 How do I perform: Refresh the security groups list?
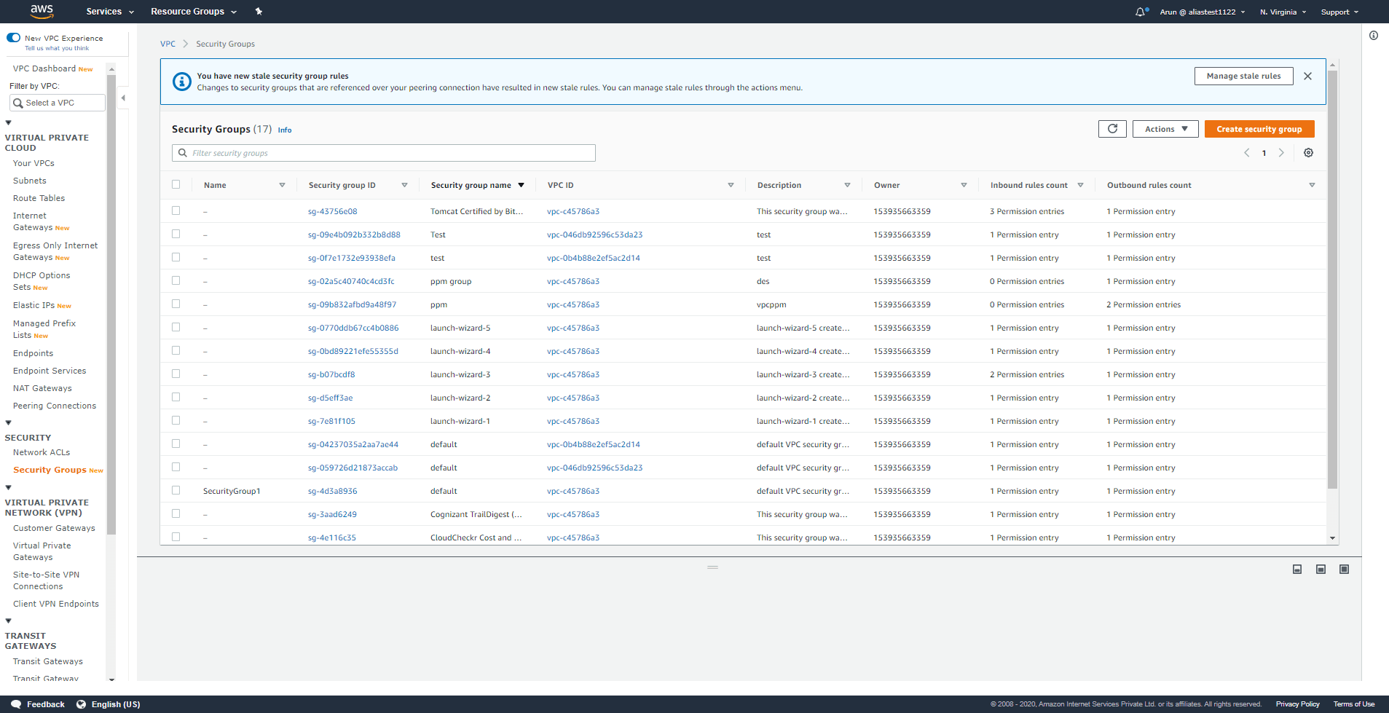(1112, 128)
